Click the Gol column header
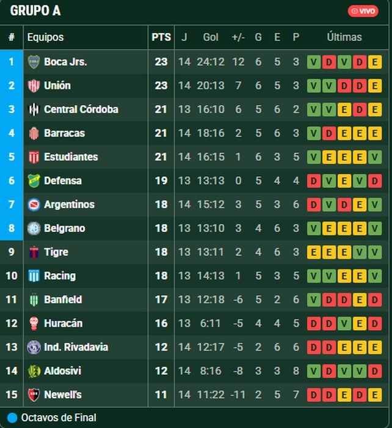 click(x=210, y=37)
